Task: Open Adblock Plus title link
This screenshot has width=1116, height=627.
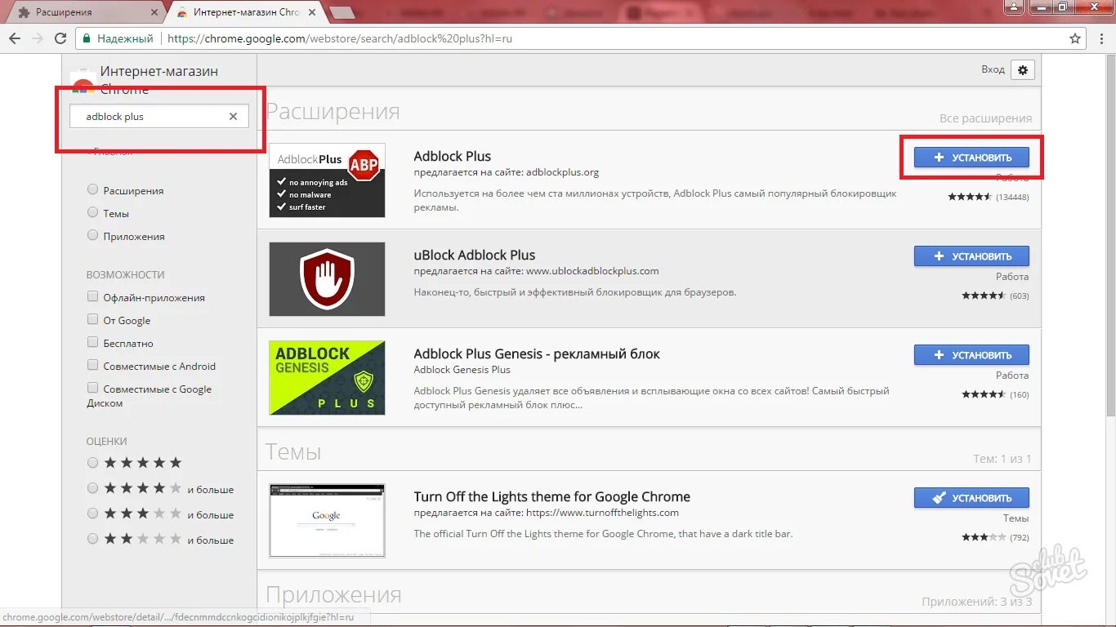Action: tap(453, 156)
